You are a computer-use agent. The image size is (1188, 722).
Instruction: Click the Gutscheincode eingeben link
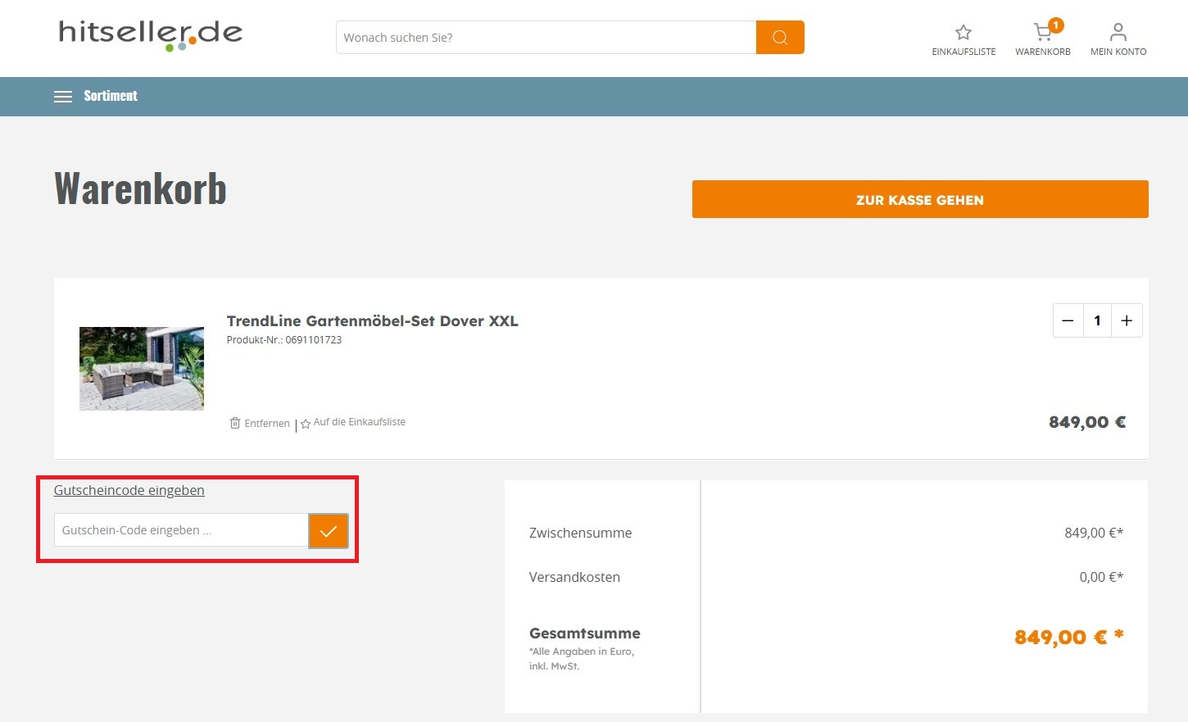[129, 490]
